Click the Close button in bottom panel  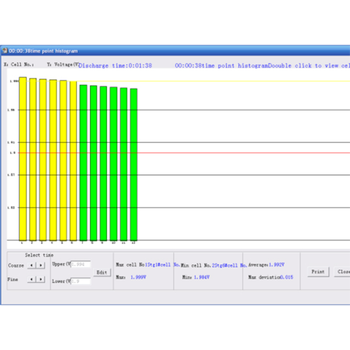click(x=342, y=272)
